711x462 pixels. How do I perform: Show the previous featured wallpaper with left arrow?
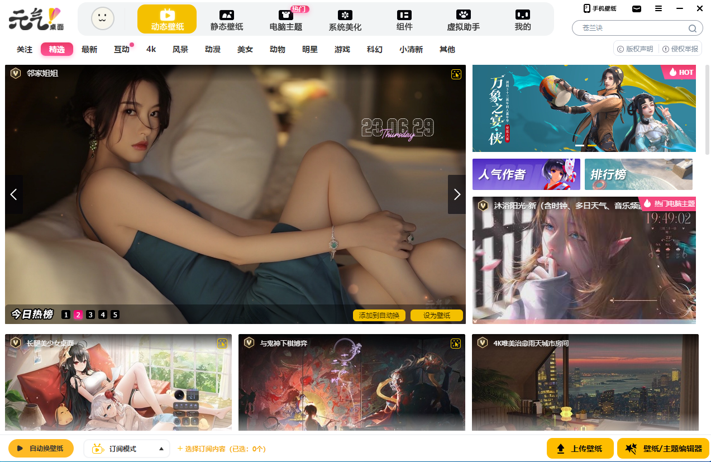pyautogui.click(x=14, y=194)
